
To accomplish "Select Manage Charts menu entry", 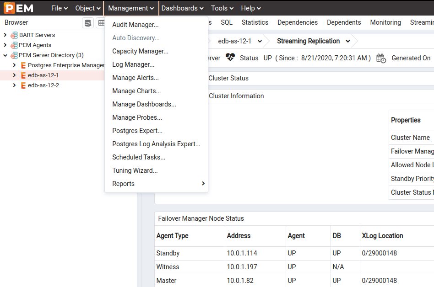I will (x=157, y=91).
